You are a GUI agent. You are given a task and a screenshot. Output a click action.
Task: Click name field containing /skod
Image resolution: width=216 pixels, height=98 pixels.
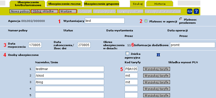[70, 75]
